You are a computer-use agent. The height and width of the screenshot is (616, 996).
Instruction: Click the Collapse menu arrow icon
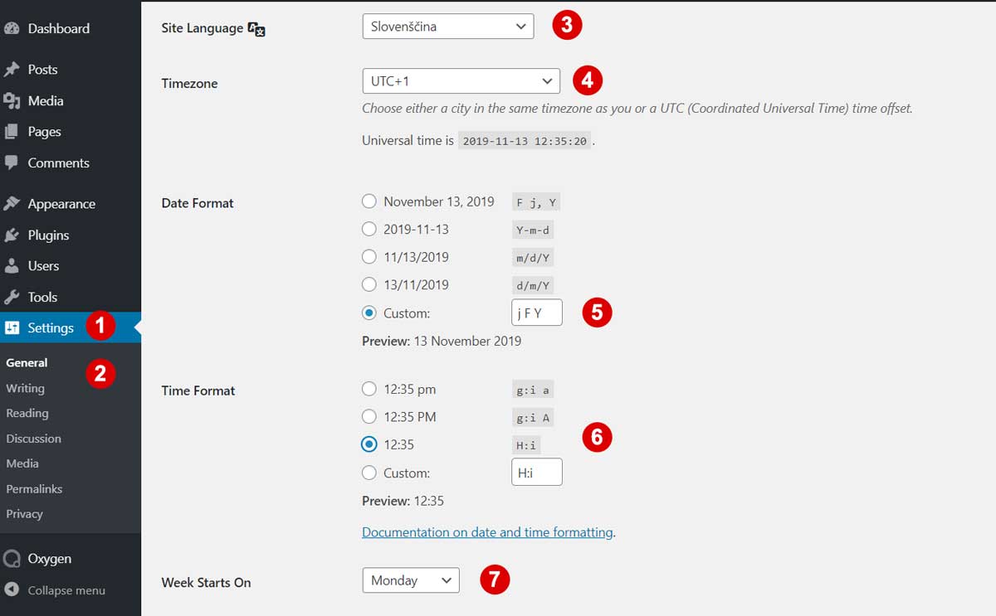click(12, 590)
